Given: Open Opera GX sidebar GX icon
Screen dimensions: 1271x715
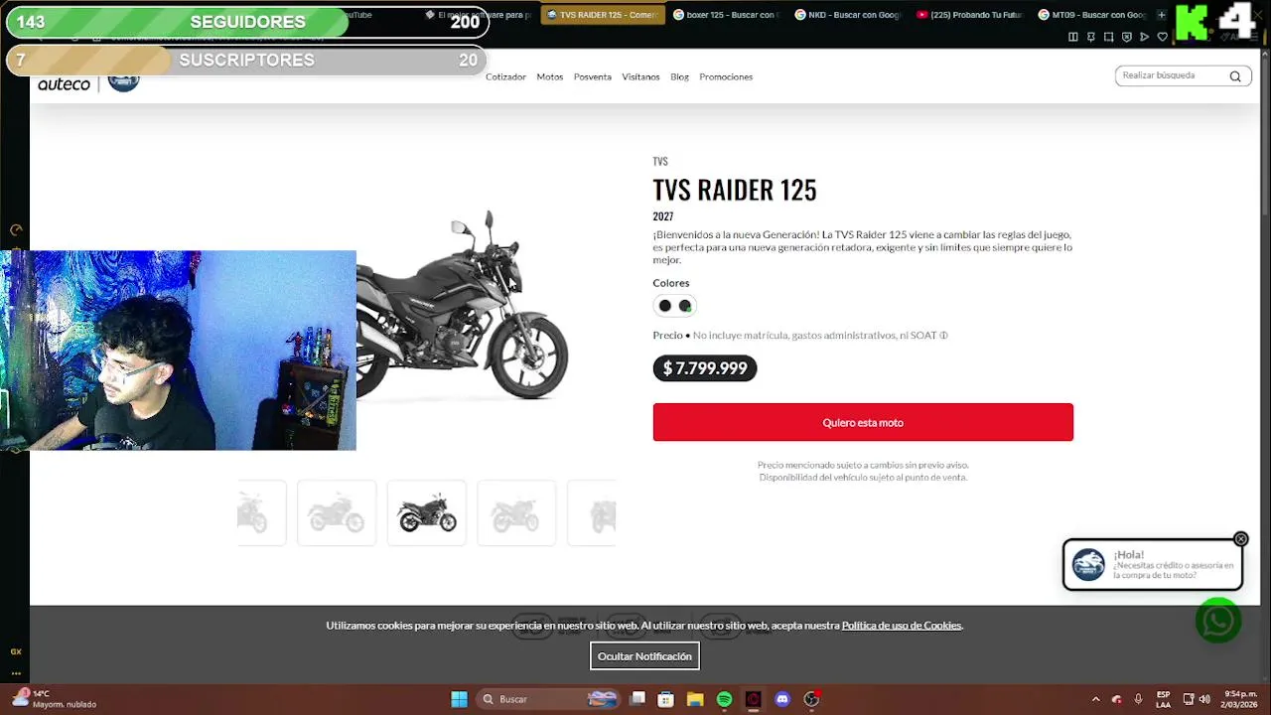Looking at the screenshot, I should (x=16, y=651).
